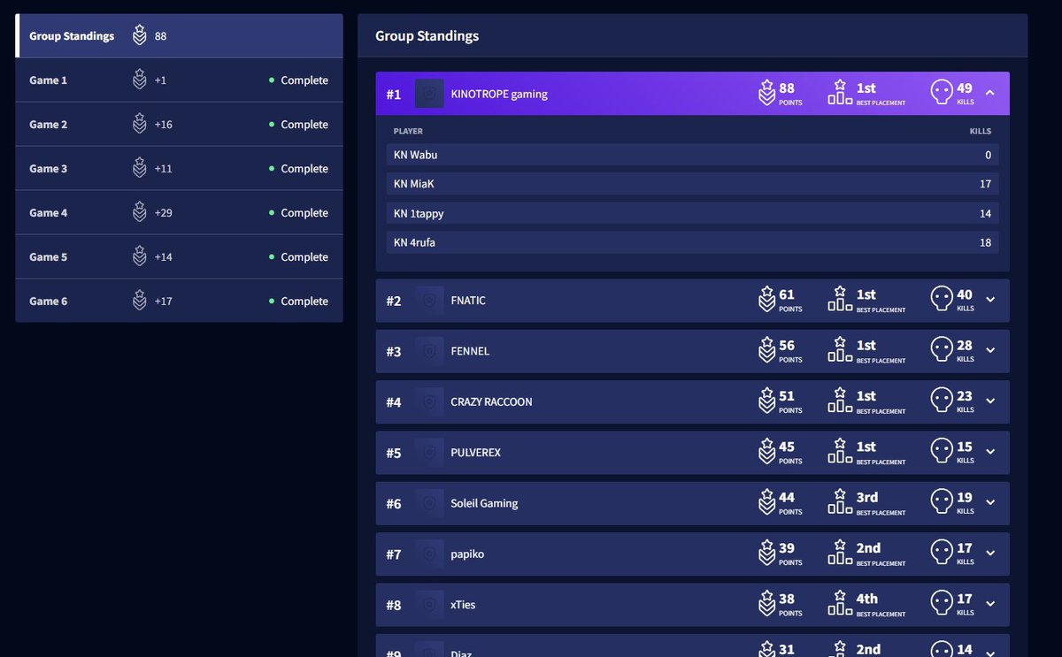The width and height of the screenshot is (1062, 657).
Task: Select the KN Wabu player row
Action: [692, 155]
